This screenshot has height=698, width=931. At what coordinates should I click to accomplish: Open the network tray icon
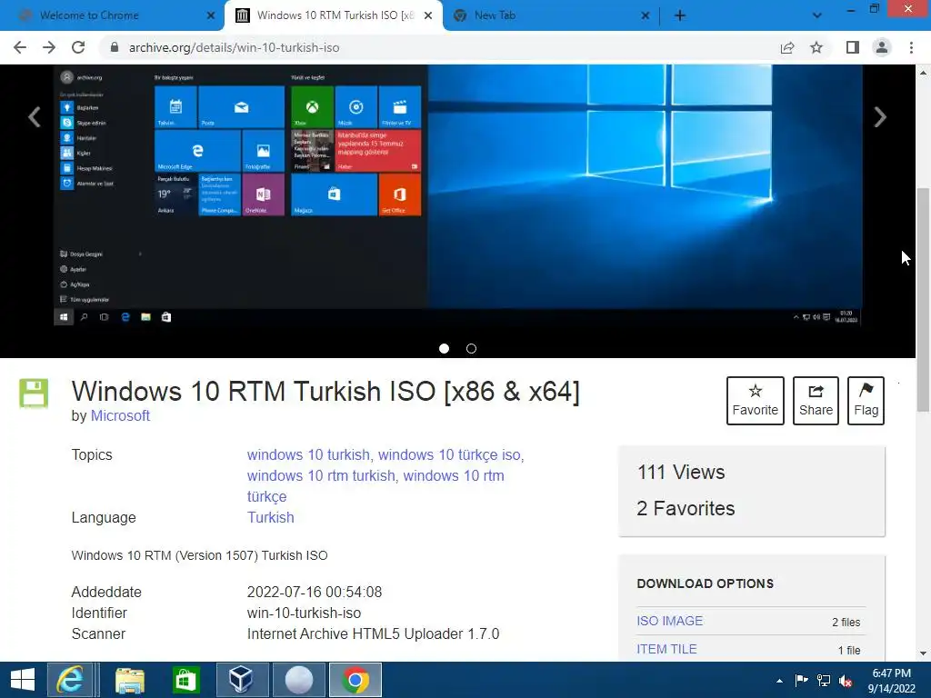pos(824,680)
